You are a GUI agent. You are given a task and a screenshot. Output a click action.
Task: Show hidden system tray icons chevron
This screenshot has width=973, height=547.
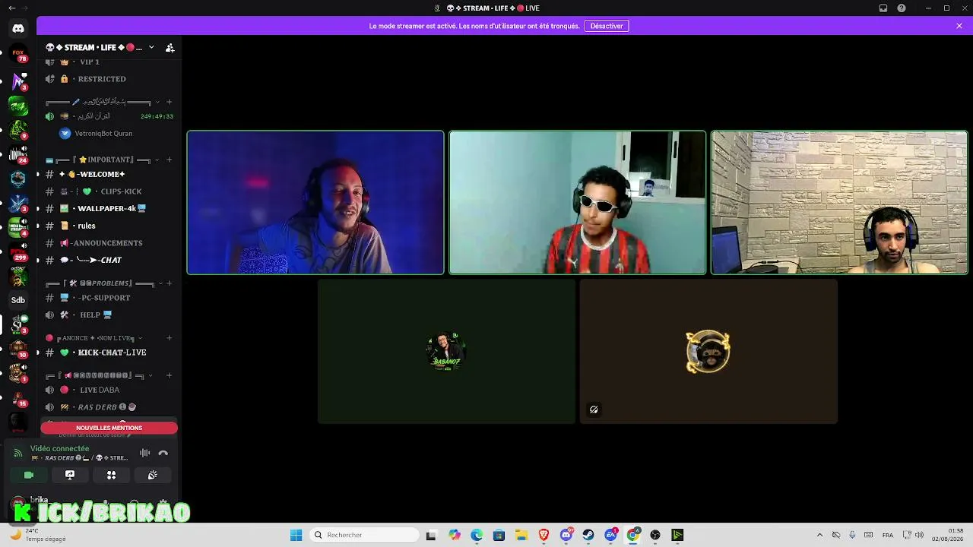point(819,535)
